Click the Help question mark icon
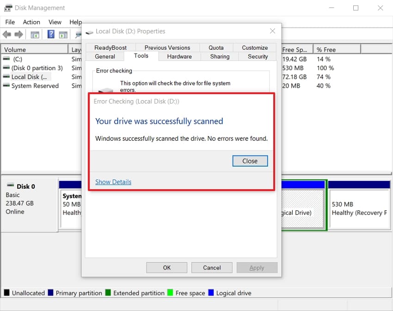 (50, 34)
